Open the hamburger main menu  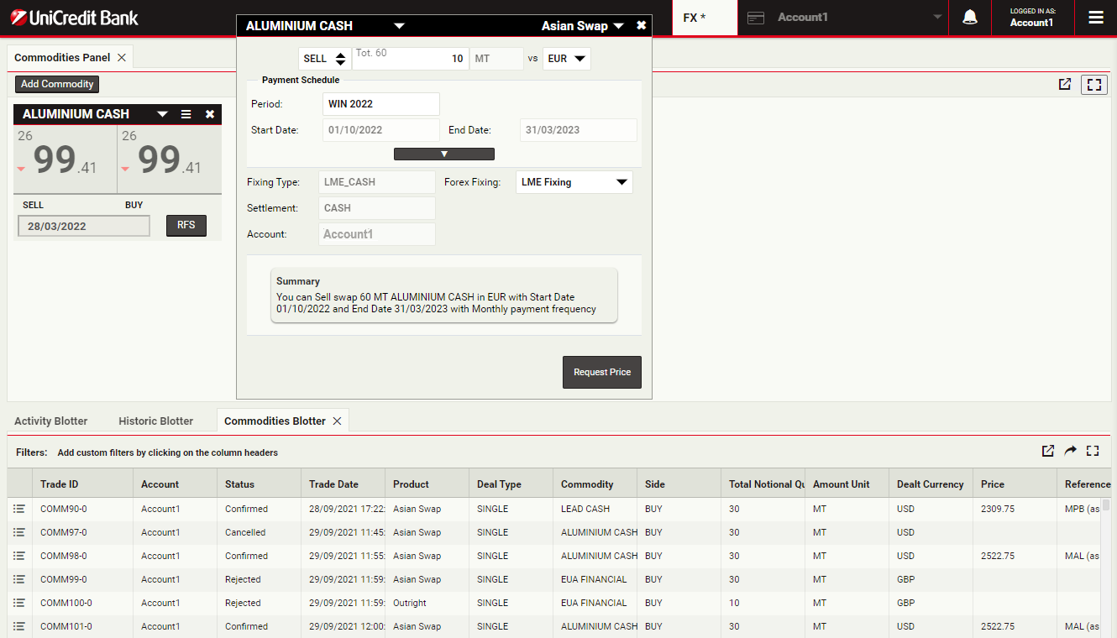point(1095,18)
